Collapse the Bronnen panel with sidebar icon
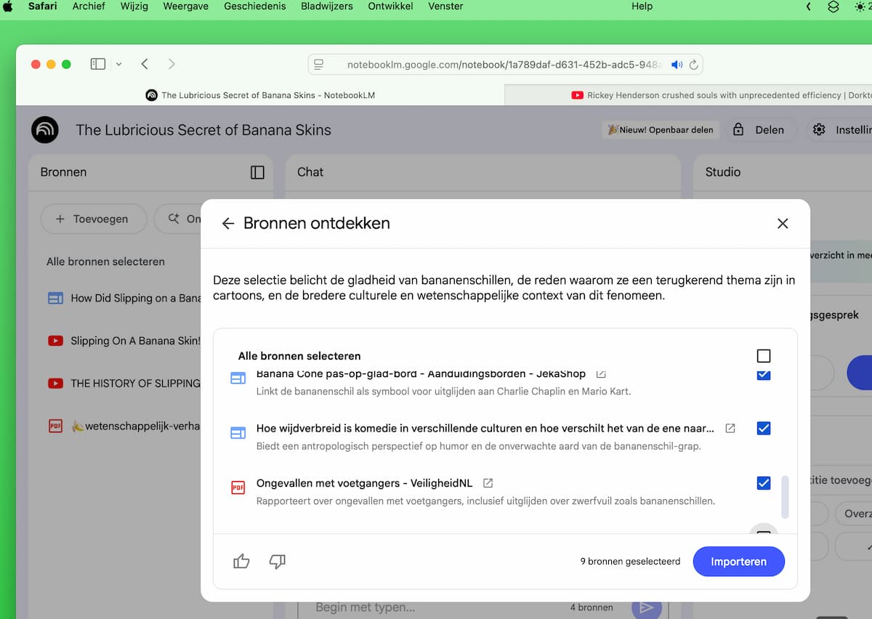Screen dimensions: 872x619 point(257,172)
